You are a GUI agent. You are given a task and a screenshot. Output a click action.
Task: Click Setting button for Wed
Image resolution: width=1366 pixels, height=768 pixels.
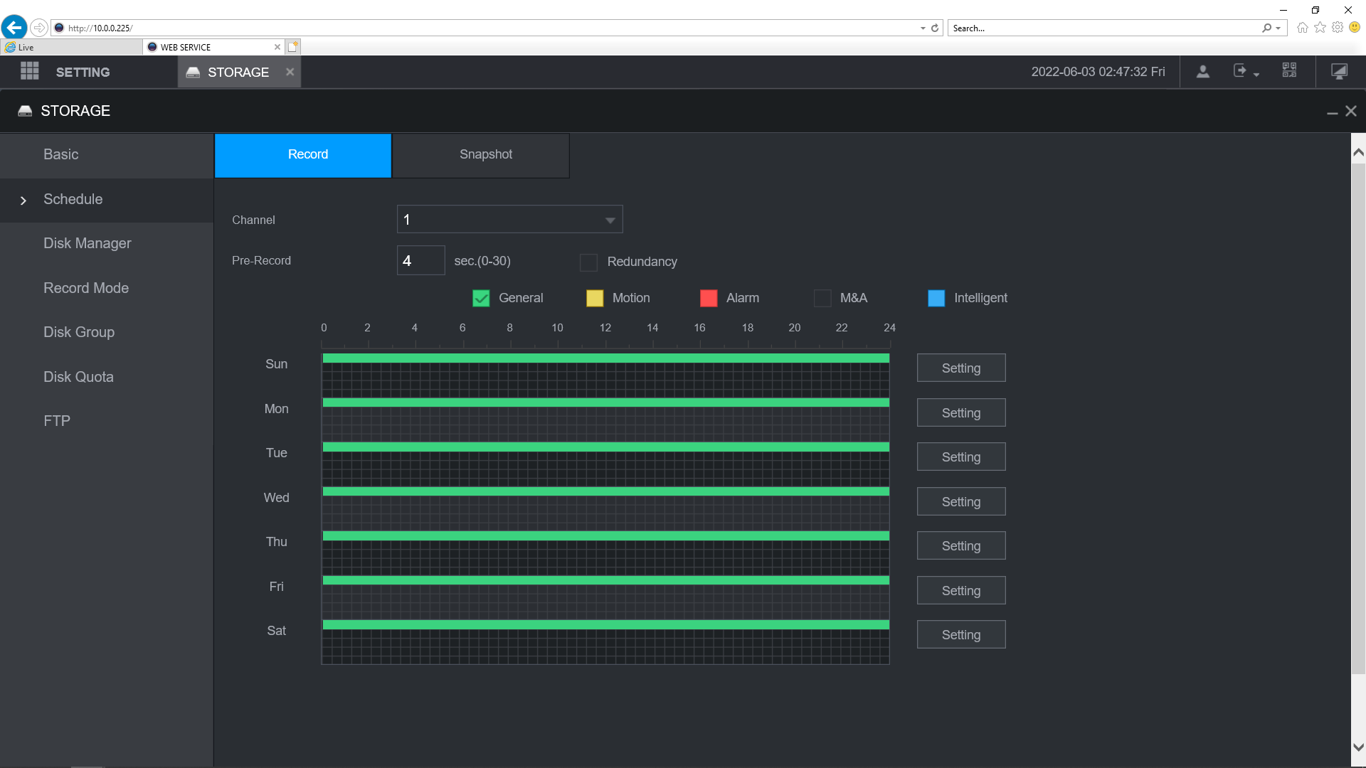point(961,501)
